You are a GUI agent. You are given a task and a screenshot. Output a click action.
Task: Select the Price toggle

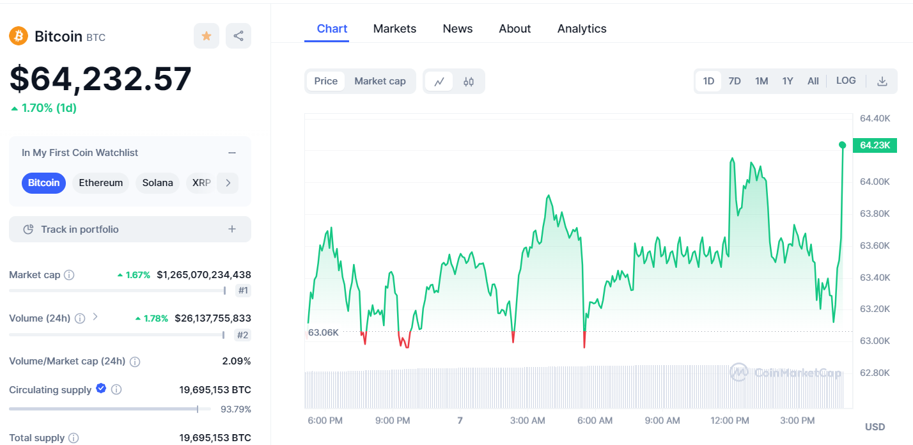[326, 81]
